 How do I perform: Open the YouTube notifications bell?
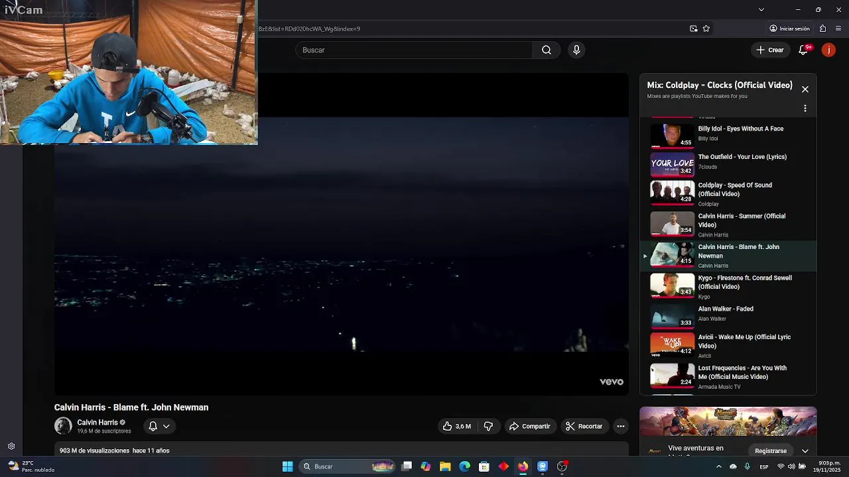point(803,50)
